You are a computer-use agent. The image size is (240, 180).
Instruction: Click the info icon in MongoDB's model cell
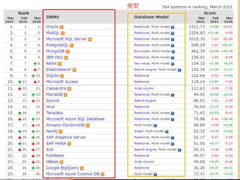click(173, 52)
